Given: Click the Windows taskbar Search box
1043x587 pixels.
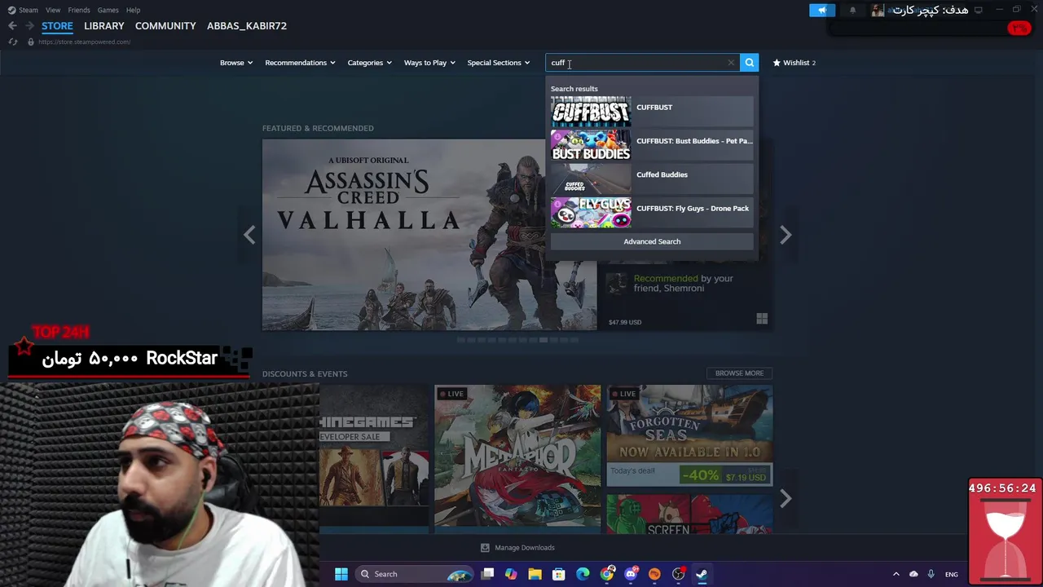Looking at the screenshot, I should tap(413, 574).
